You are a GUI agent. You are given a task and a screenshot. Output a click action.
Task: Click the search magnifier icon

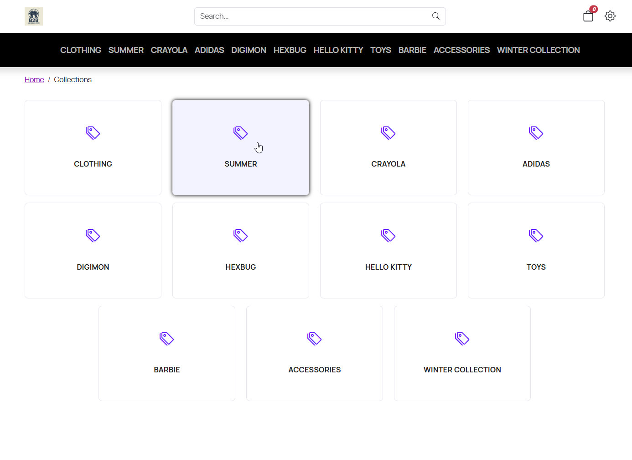[436, 16]
